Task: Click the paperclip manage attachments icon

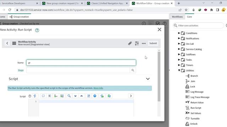Action: click(130, 43)
